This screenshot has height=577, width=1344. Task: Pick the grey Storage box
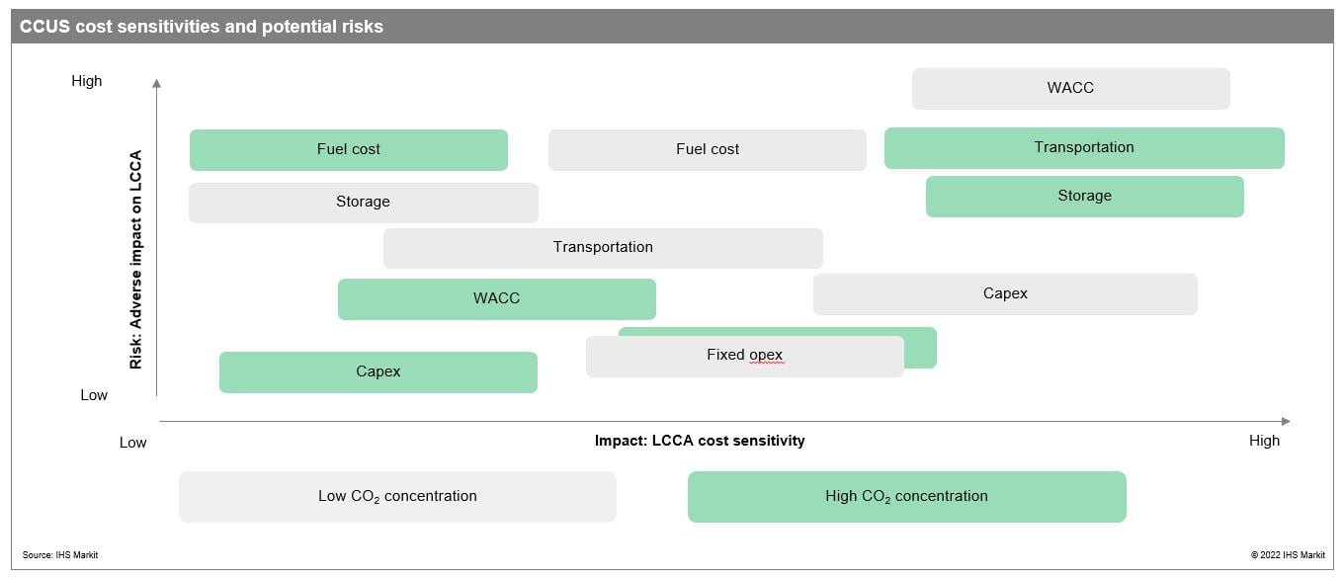tap(363, 202)
